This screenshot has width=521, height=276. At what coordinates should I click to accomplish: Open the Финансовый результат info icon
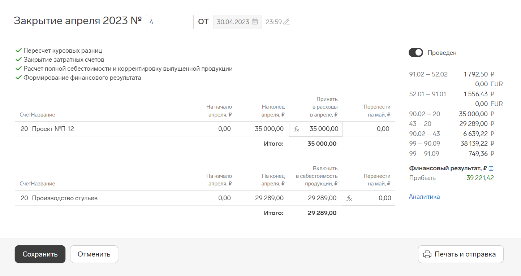click(491, 168)
